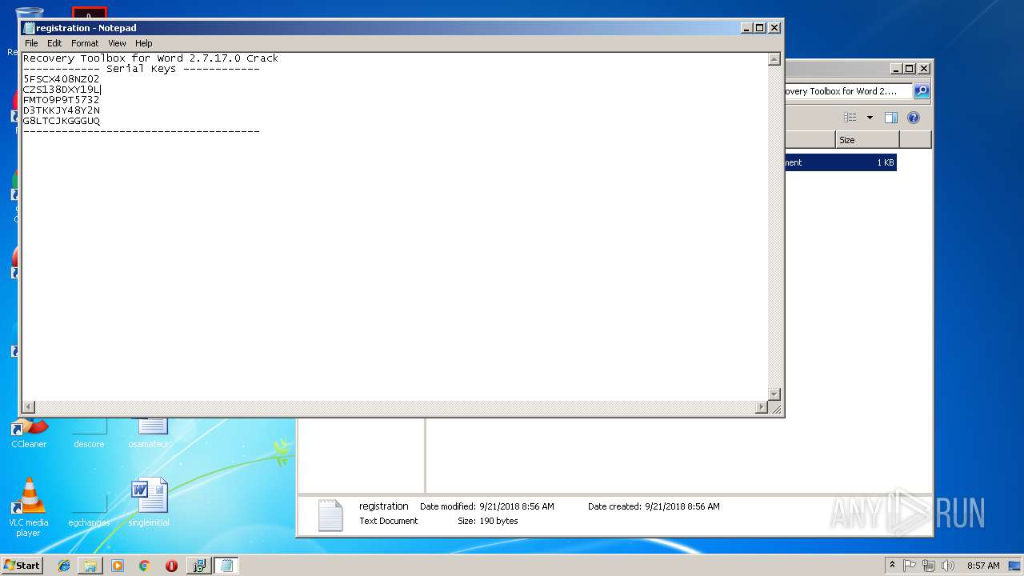Open Explorer help question mark icon
This screenshot has height=576, width=1024.
(x=914, y=118)
